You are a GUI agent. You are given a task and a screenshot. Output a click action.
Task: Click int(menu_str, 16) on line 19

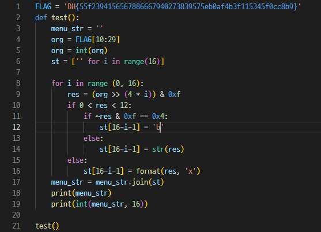pyautogui.click(x=109, y=204)
